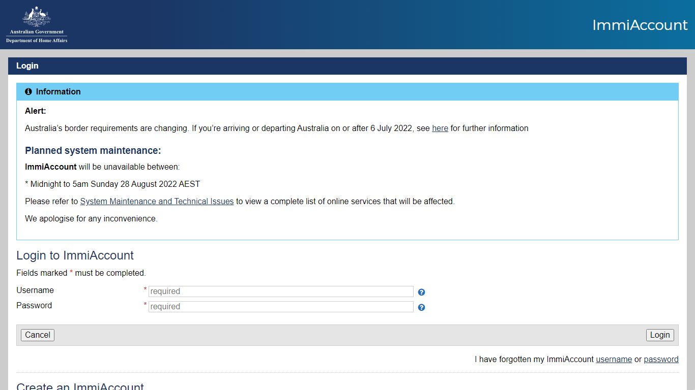Click the 'Alert:' label
Screen dimensions: 695x390
click(36, 111)
